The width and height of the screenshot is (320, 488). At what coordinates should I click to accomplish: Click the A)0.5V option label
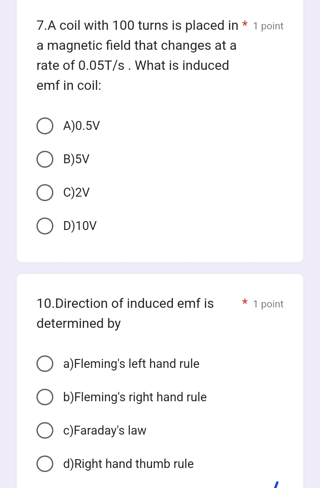pos(81,126)
